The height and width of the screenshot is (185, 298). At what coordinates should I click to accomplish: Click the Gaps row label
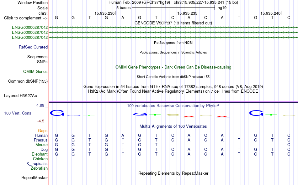pos(43,131)
